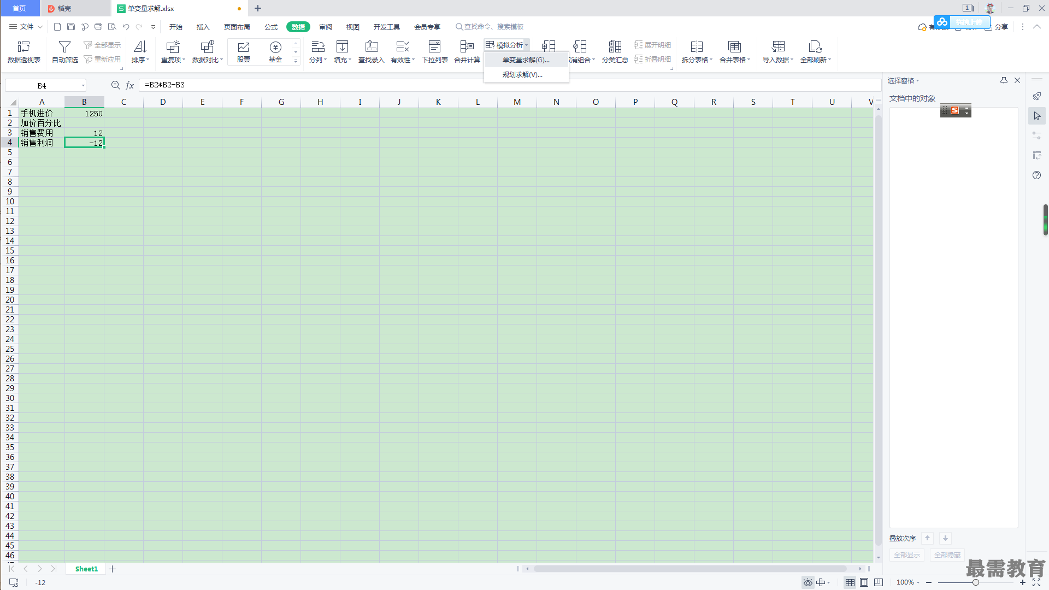Open the 开发工具 ribbon tab
The width and height of the screenshot is (1049, 590).
click(x=387, y=27)
